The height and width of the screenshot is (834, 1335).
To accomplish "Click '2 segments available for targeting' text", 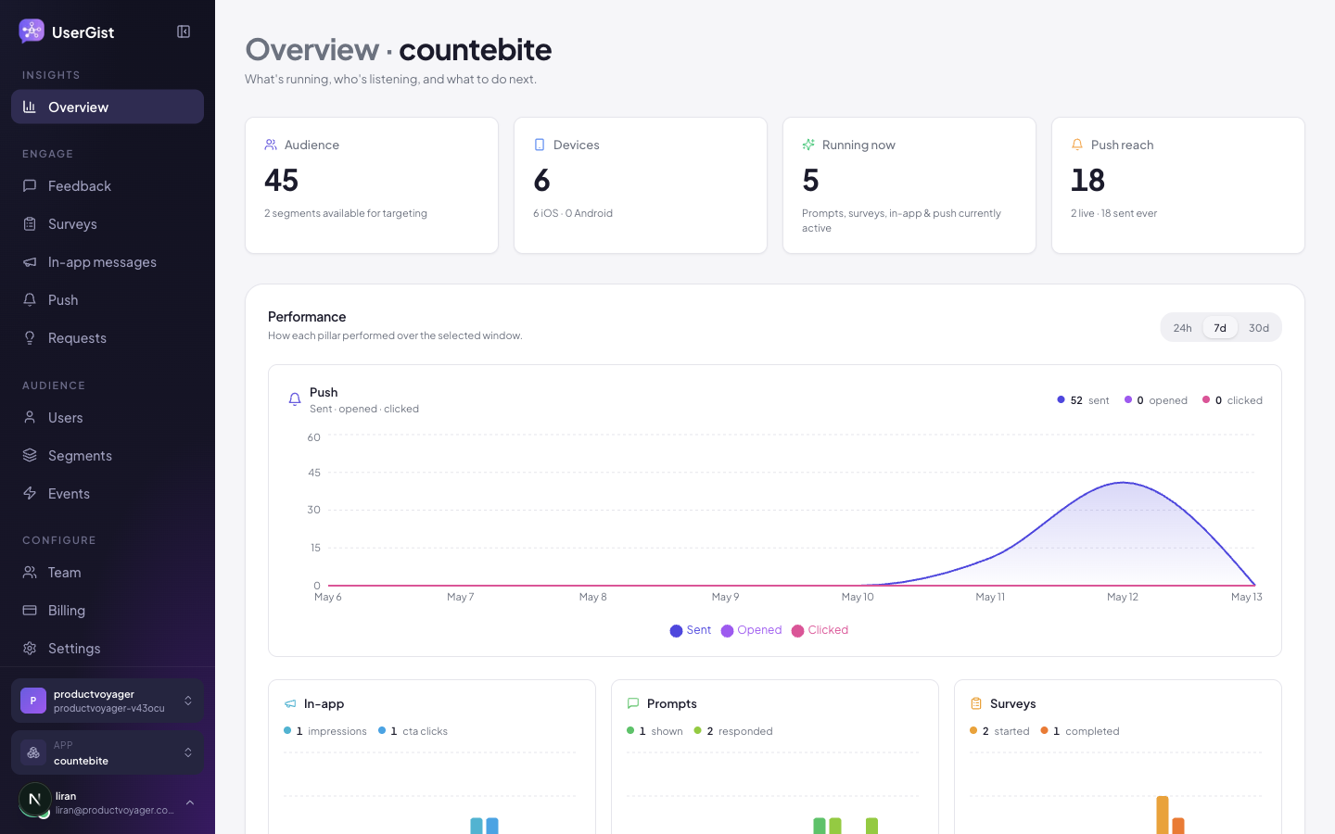I will [x=346, y=213].
